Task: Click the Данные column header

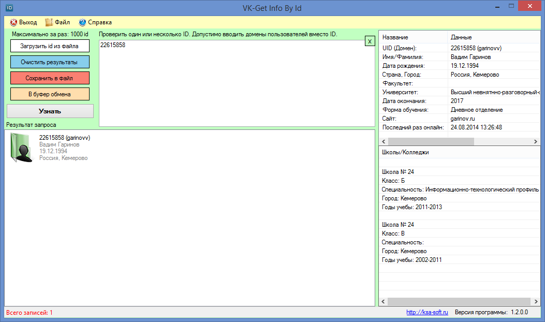Action: (494, 37)
